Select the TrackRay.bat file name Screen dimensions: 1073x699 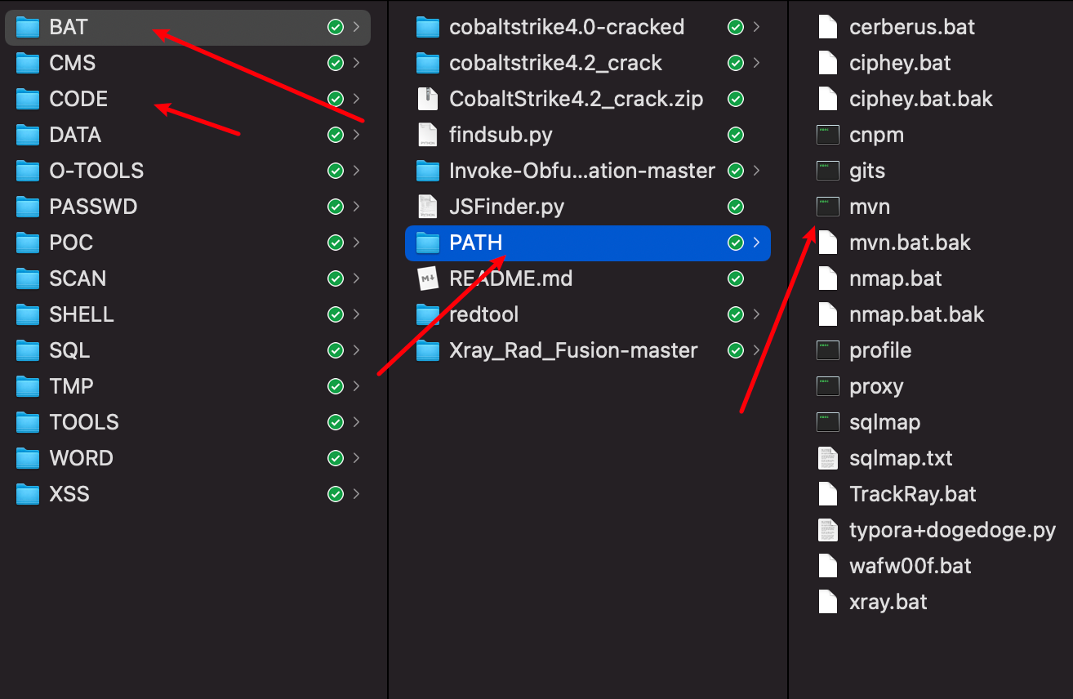913,495
